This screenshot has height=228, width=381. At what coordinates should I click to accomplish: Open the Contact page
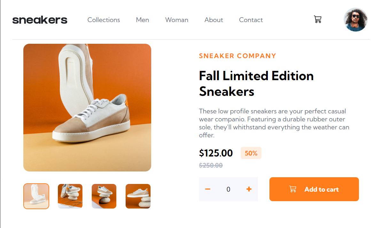[x=251, y=20]
